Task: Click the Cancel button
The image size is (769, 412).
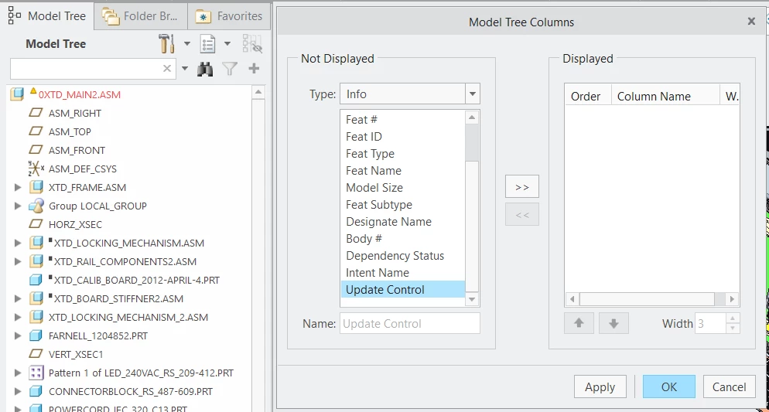Action: click(x=729, y=387)
